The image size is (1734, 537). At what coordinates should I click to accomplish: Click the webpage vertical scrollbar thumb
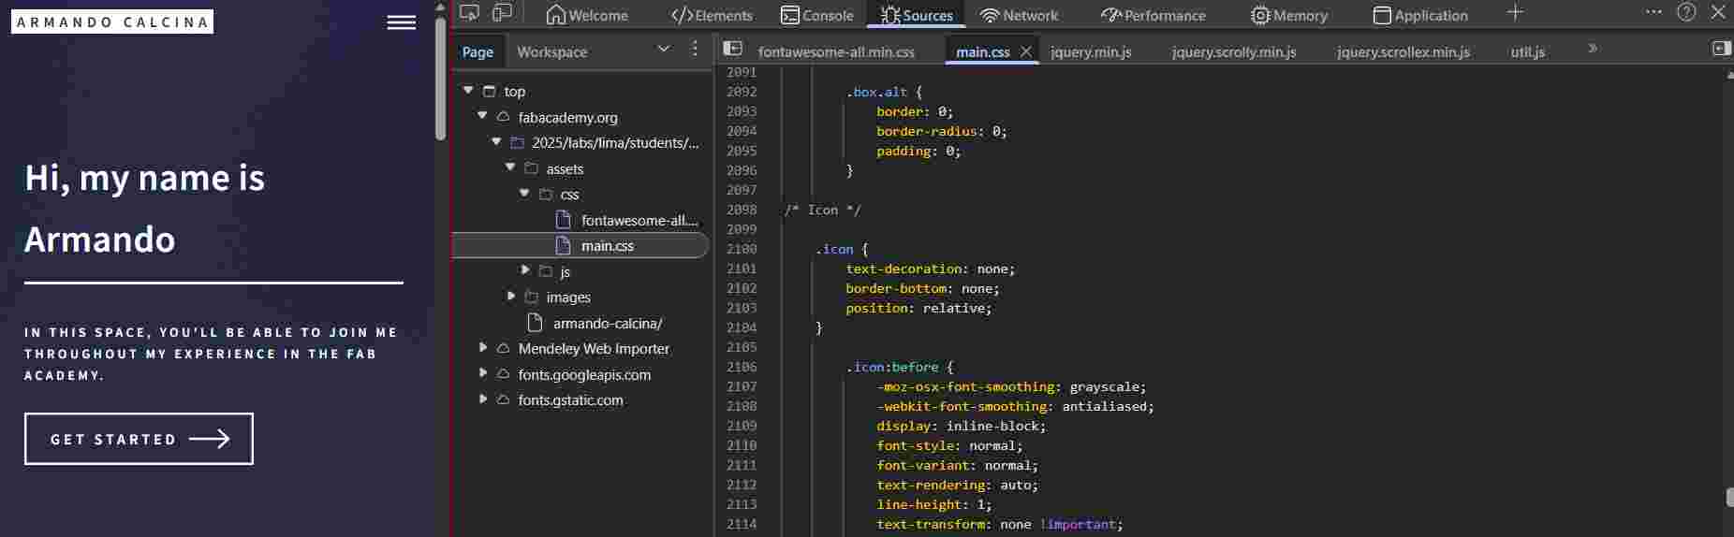coord(440,80)
